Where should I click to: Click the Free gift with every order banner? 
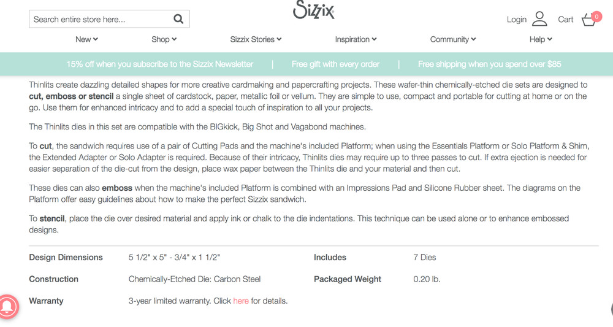(335, 64)
